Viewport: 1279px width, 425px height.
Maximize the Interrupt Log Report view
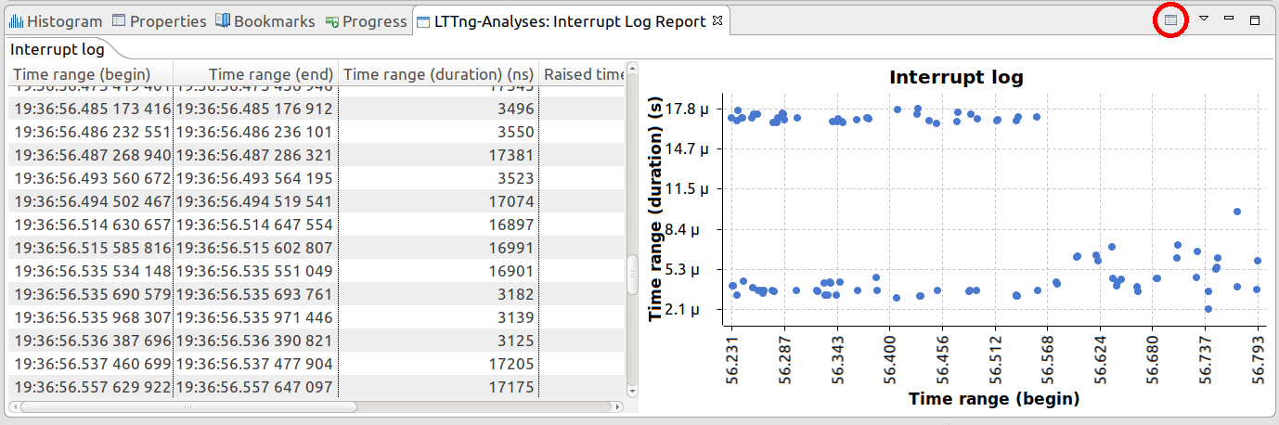point(1255,19)
